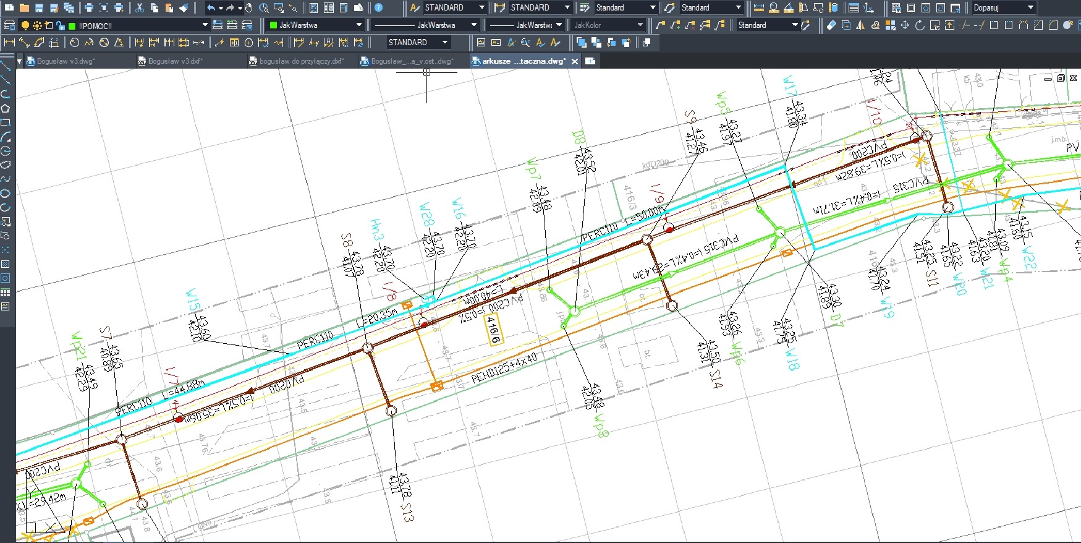Open the !!POMOC!! layer dropdown
The width and height of the screenshot is (1081, 543).
tap(205, 25)
